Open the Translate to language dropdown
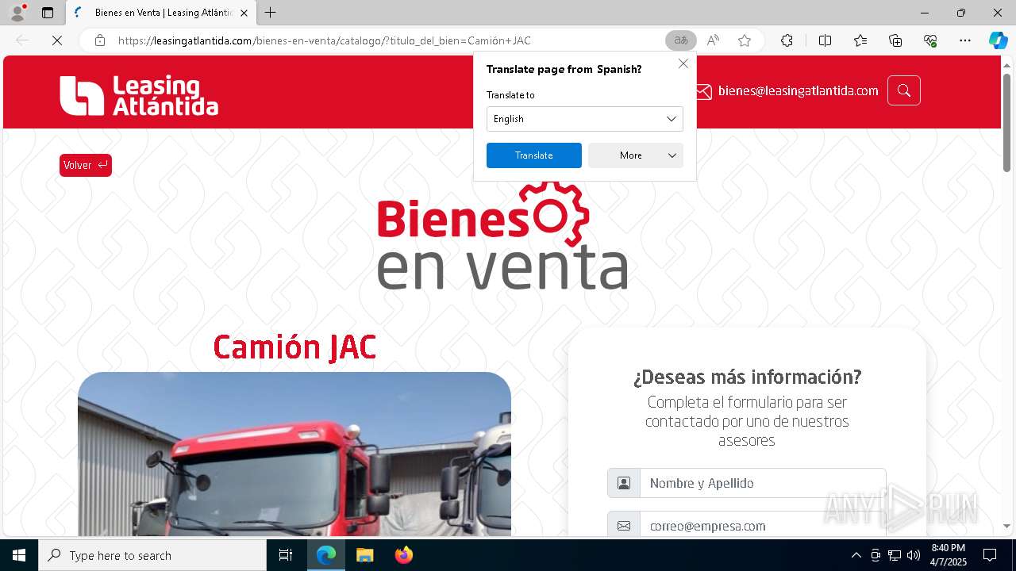The width and height of the screenshot is (1016, 571). click(x=584, y=119)
